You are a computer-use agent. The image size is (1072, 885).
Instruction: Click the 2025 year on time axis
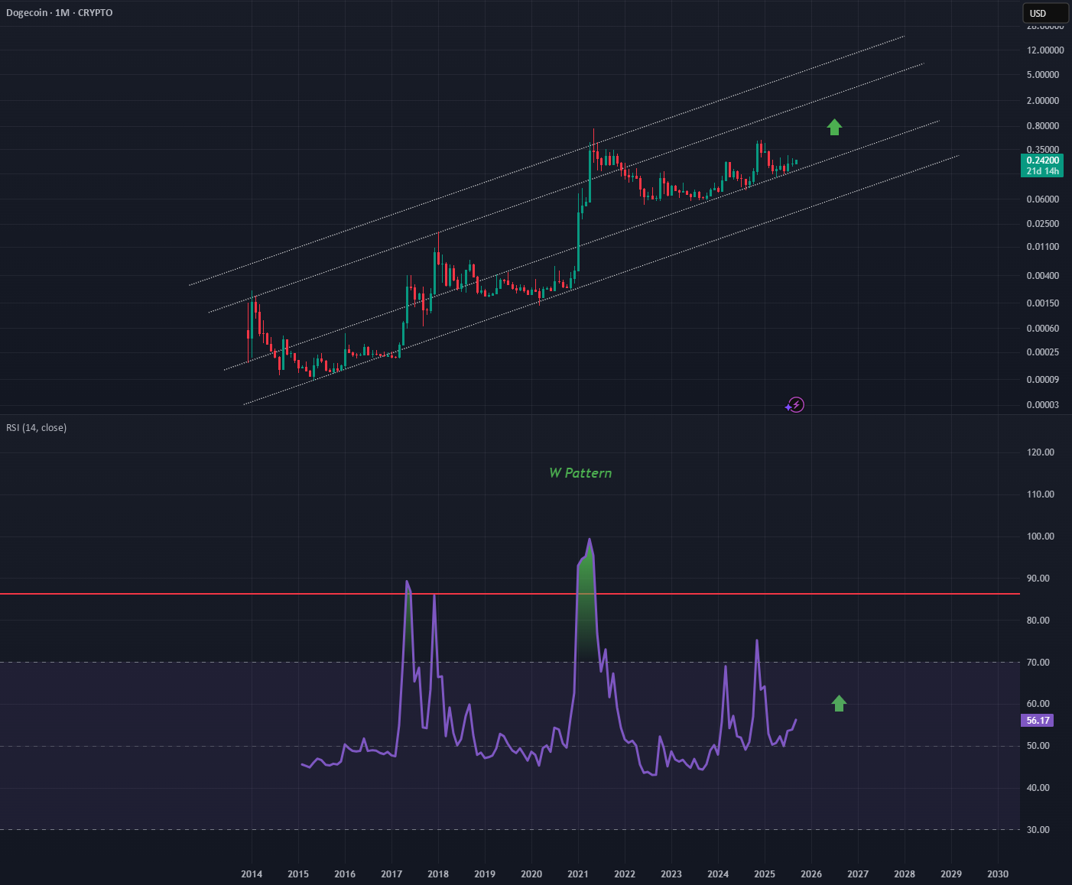coord(765,874)
